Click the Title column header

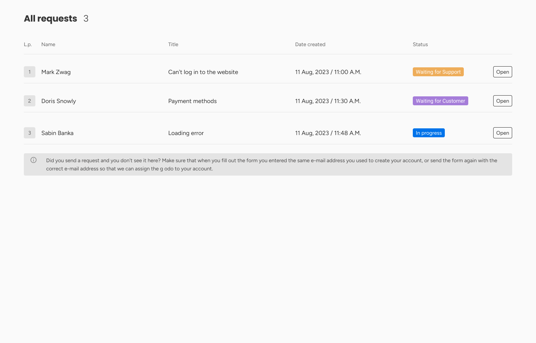tap(173, 44)
